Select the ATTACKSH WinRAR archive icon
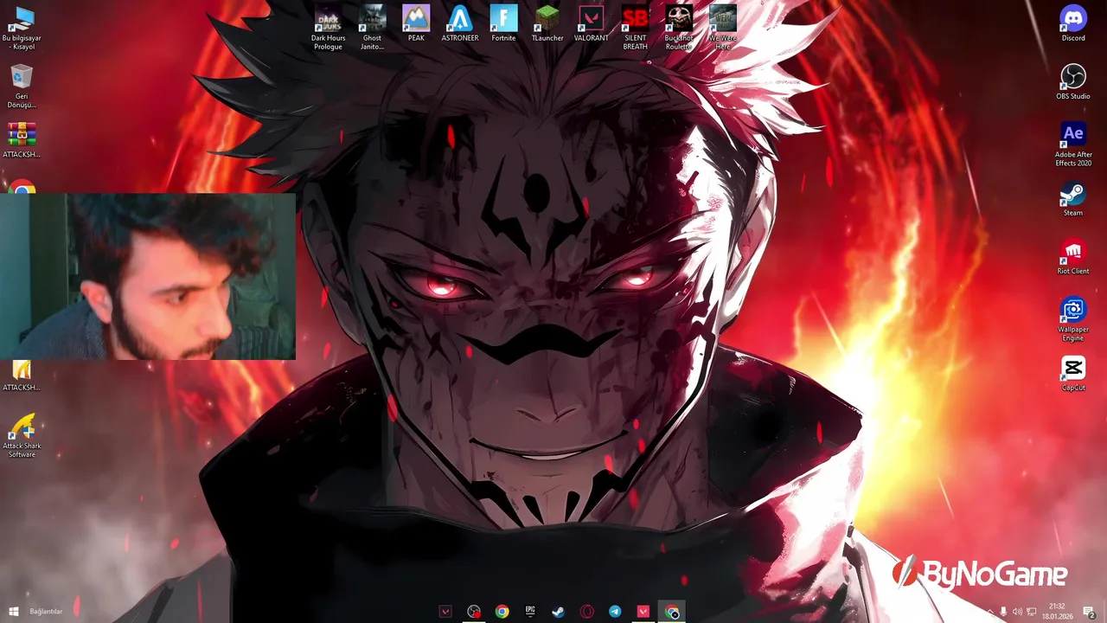 [x=22, y=140]
